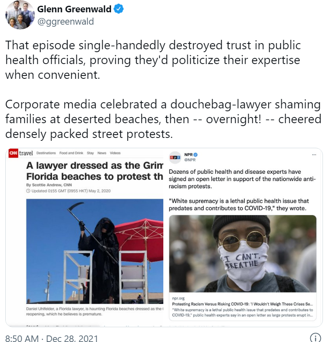This screenshot has height=342, width=325.
Task: Open Glenn Greenwald's profile avatar
Action: (20, 15)
